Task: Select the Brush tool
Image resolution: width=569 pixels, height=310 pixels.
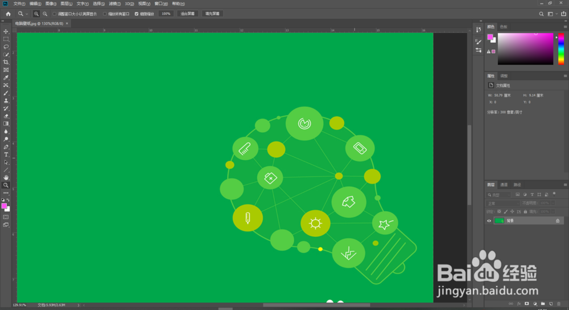Action: coord(6,93)
